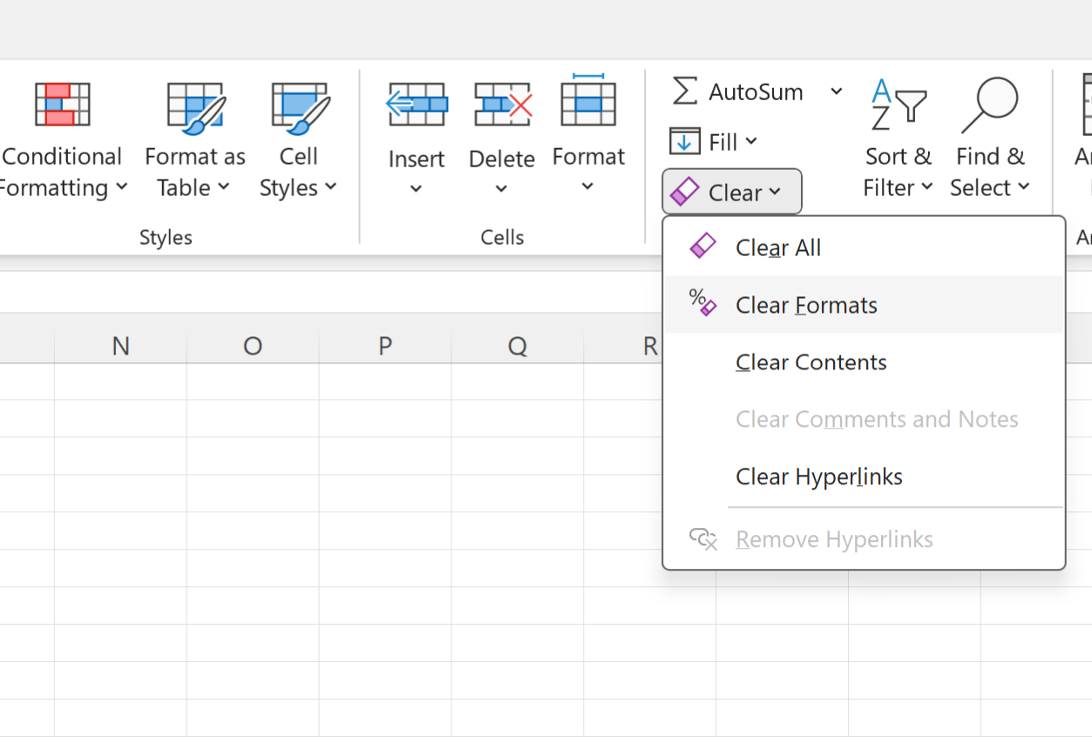The width and height of the screenshot is (1092, 737).
Task: Choose Clear Hyperlinks from the Clear menu
Action: coord(818,477)
